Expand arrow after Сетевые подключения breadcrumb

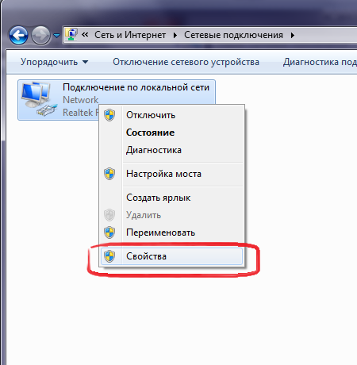[x=293, y=35]
